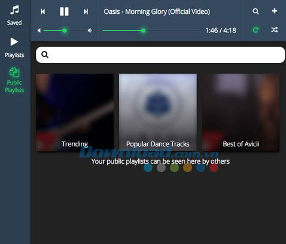286x244 pixels.
Task: Click the search icon in the player header
Action: [x=255, y=11]
